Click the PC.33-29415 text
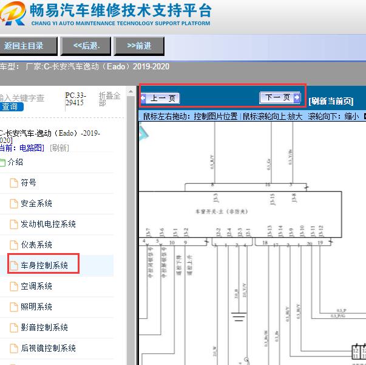366x365 pixels. [76, 99]
